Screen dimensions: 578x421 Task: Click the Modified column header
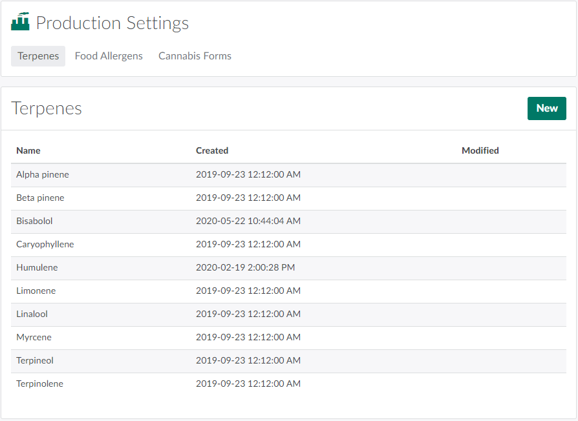(480, 150)
